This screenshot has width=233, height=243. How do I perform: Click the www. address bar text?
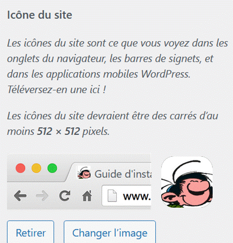tap(137, 196)
